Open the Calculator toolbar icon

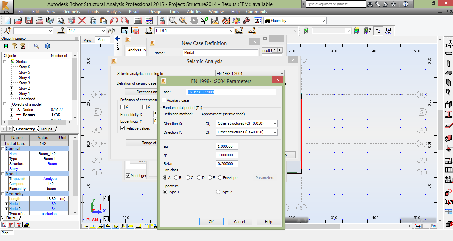coord(138,20)
